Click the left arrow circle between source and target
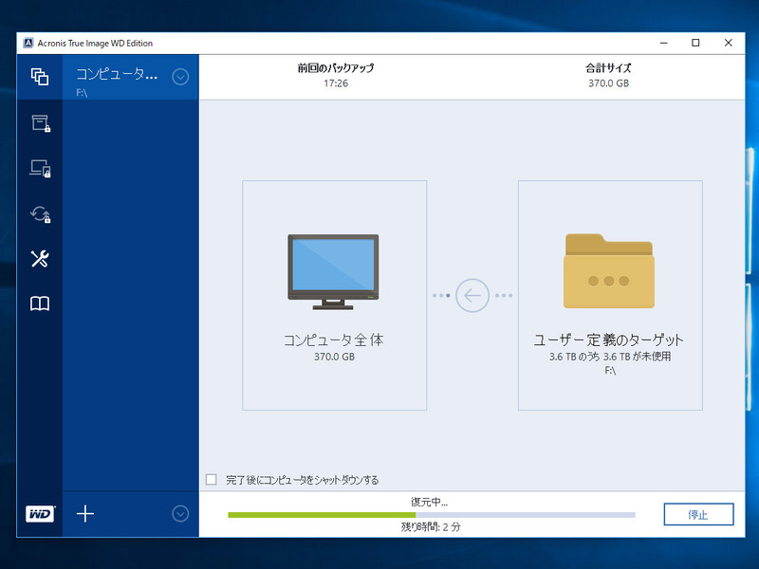This screenshot has height=569, width=759. [472, 295]
